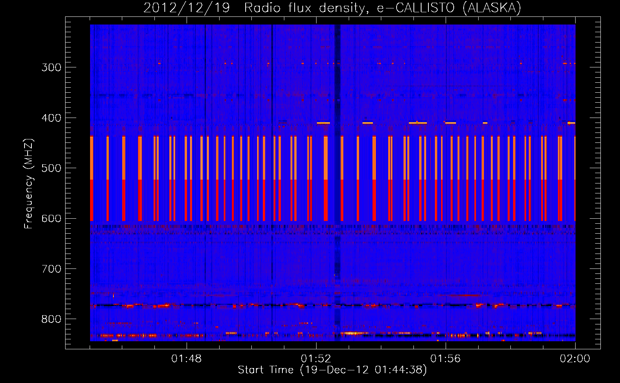Pick the 01:56 time tick label
The width and height of the screenshot is (620, 383).
click(445, 359)
